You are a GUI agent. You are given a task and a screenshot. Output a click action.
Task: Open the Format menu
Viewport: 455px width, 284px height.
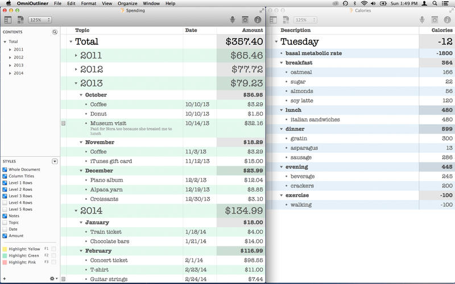tap(88, 3)
